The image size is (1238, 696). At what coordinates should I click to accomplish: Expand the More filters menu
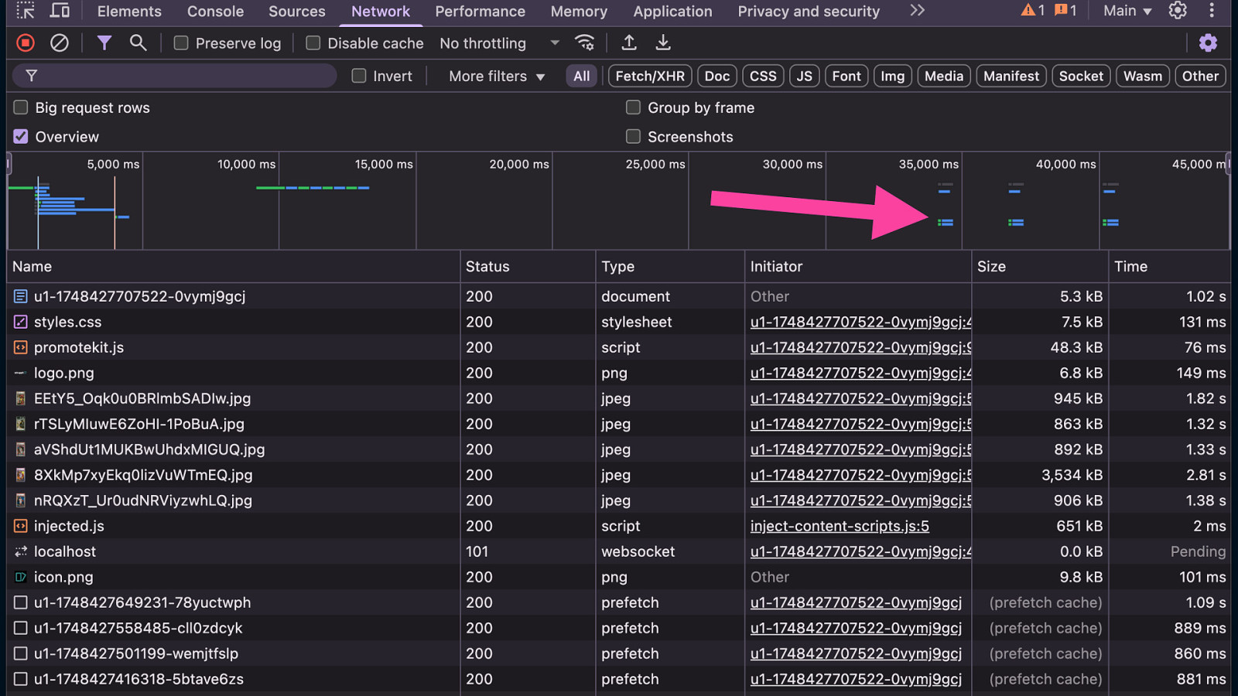pyautogui.click(x=497, y=76)
